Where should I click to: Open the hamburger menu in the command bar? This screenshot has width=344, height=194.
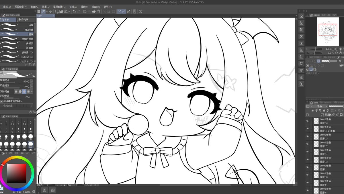pos(39,11)
